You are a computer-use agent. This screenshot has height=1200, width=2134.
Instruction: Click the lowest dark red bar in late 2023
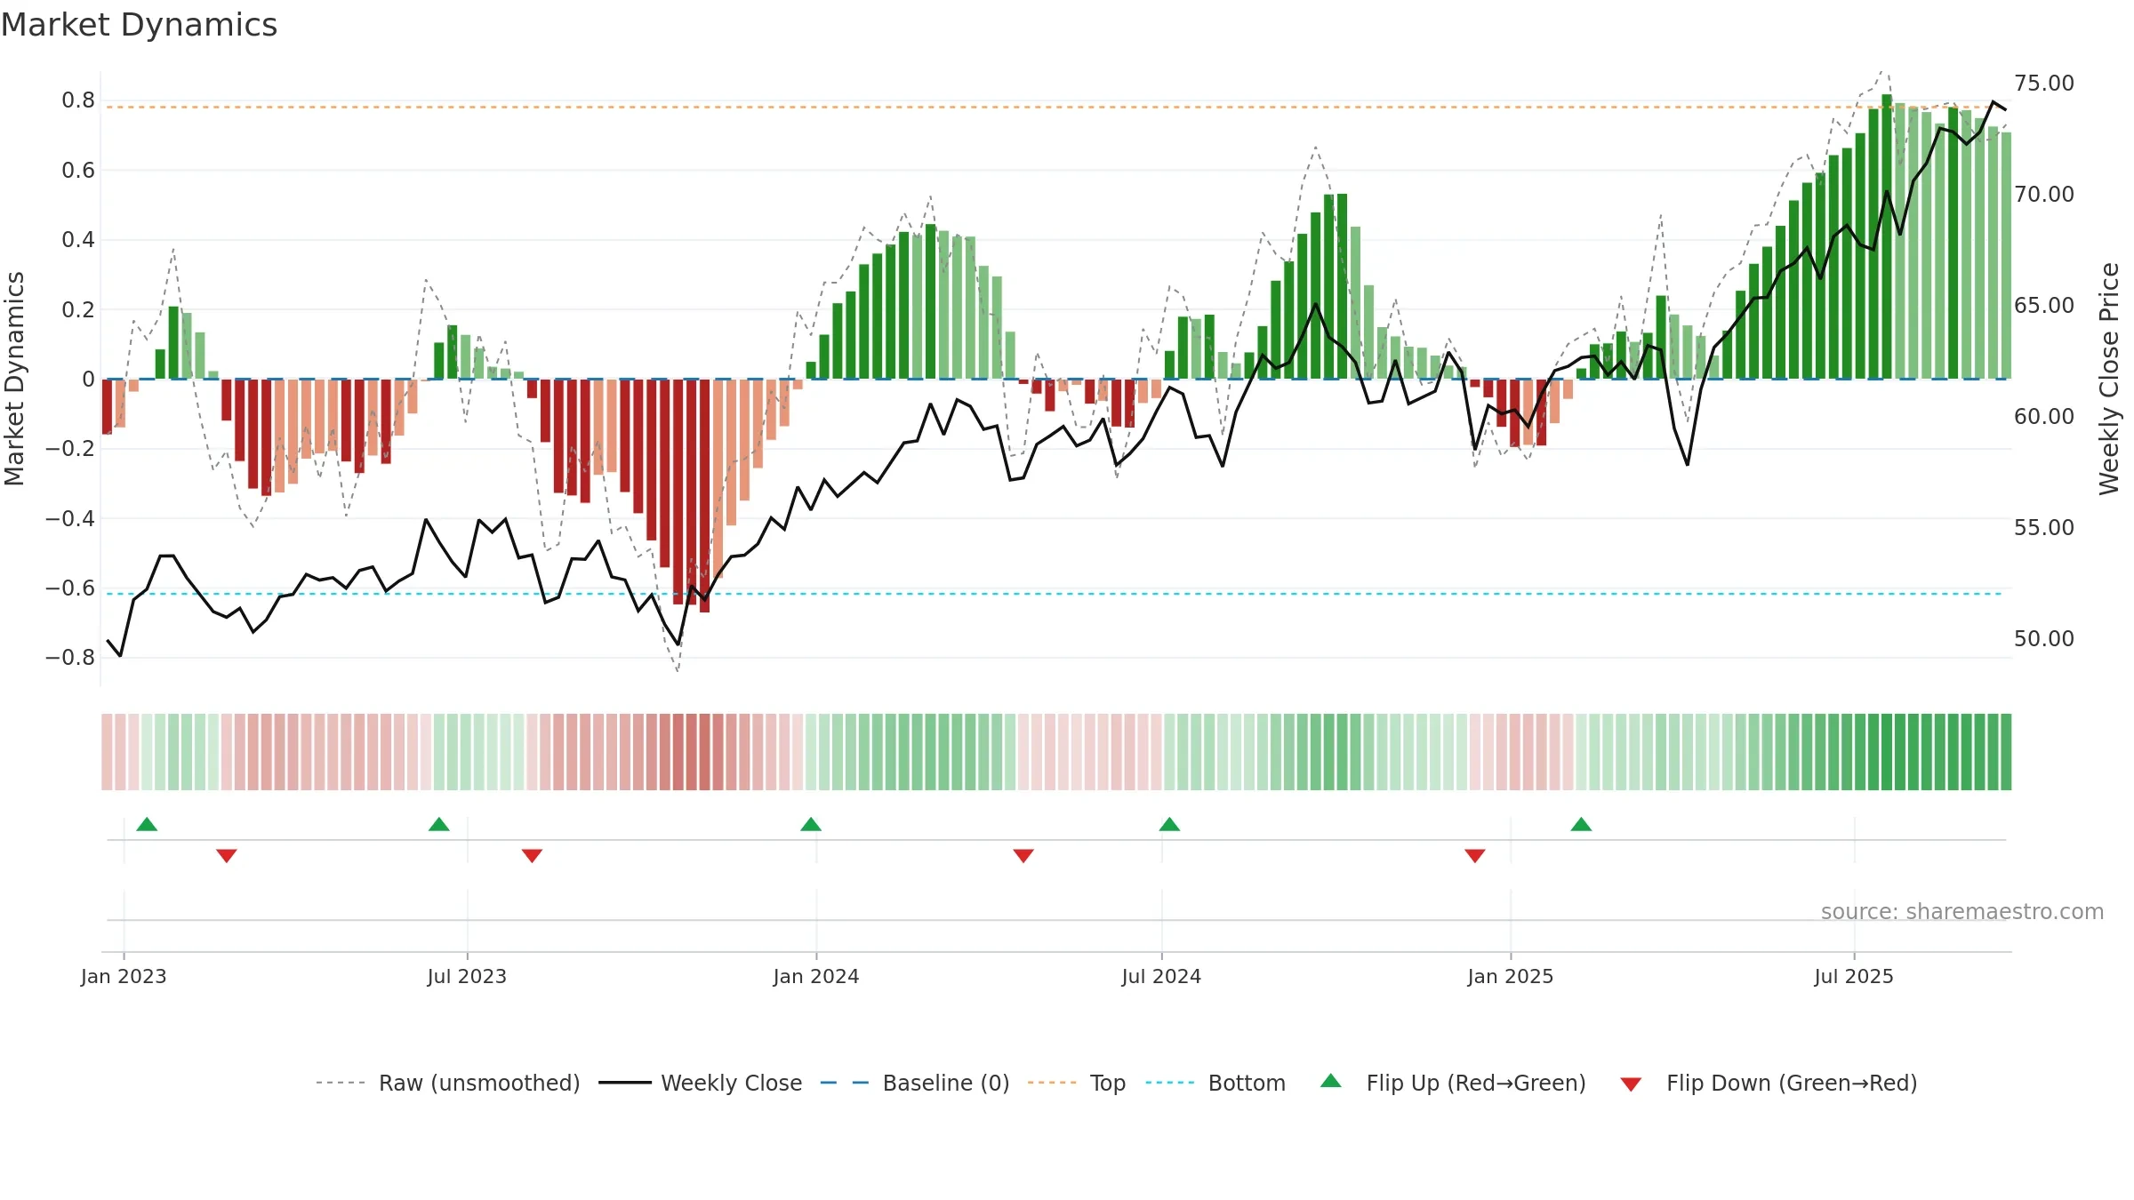[704, 496]
